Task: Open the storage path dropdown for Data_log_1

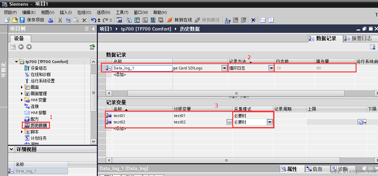Action: pyautogui.click(x=225, y=68)
